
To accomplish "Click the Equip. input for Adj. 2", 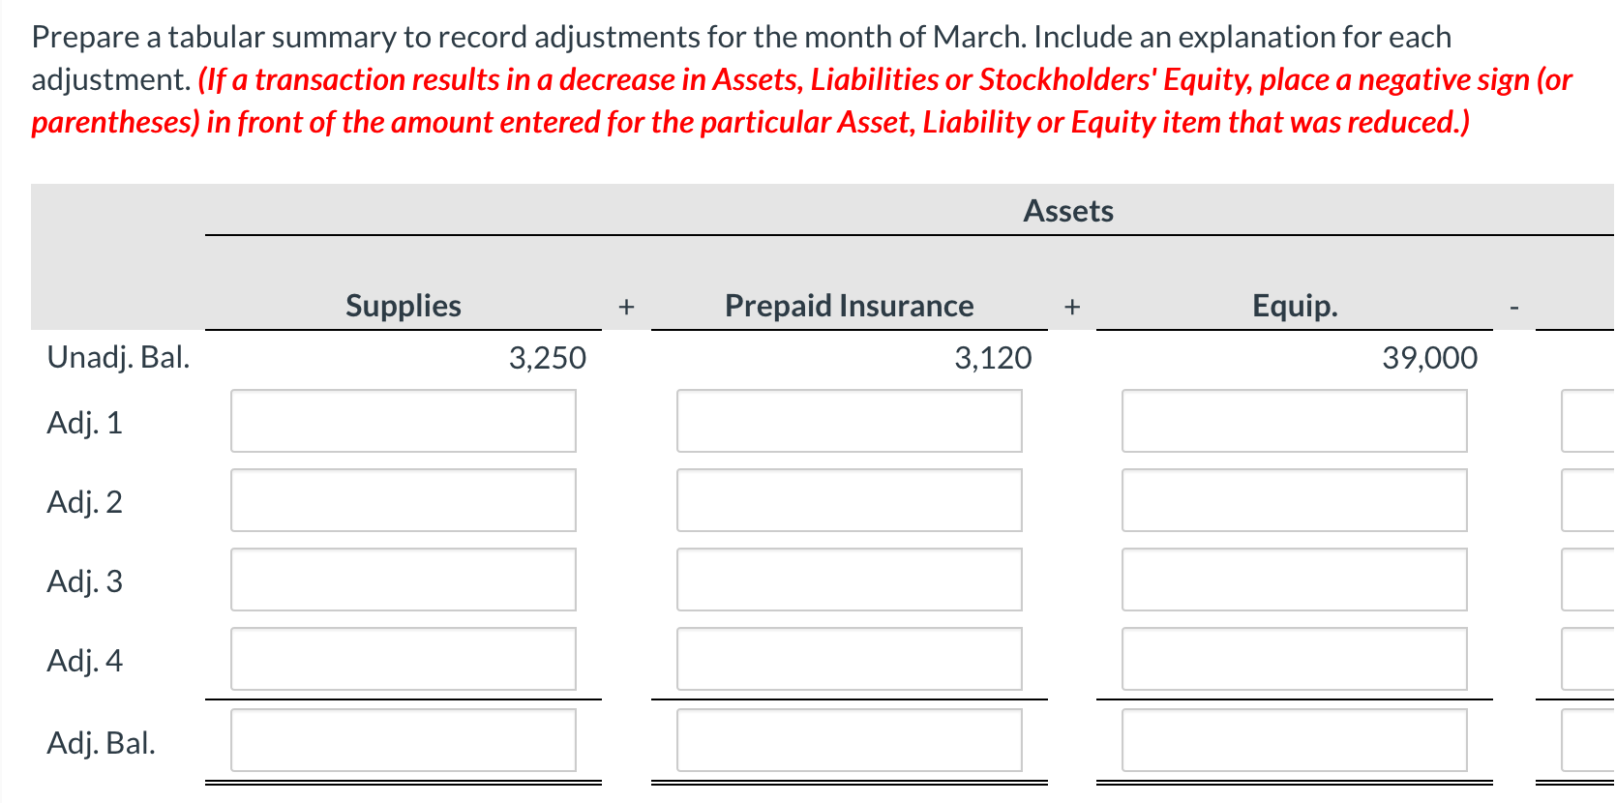I will (1295, 500).
